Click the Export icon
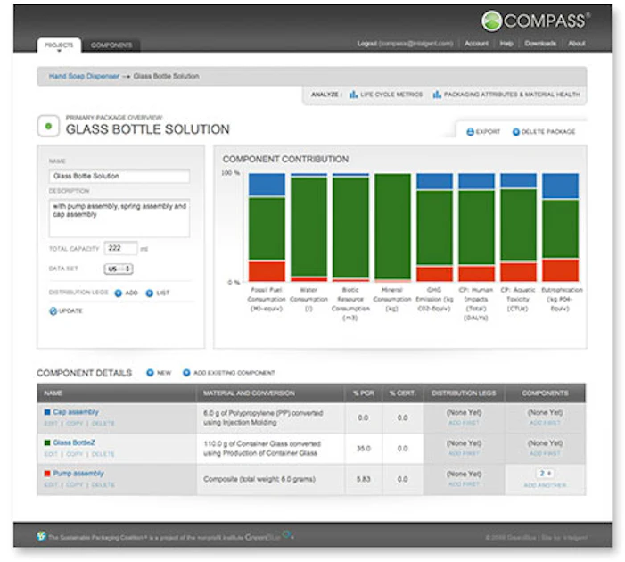This screenshot has height=562, width=625. pos(471,132)
